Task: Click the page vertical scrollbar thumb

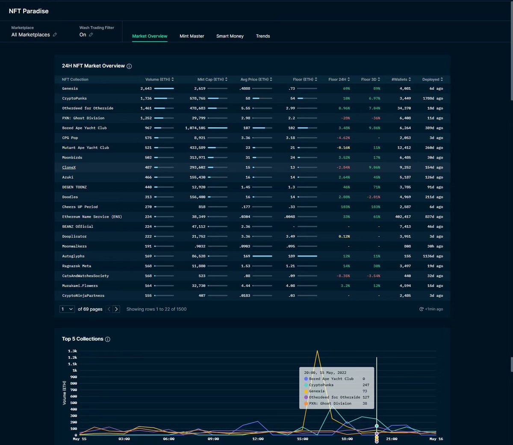Action: tap(512, 50)
